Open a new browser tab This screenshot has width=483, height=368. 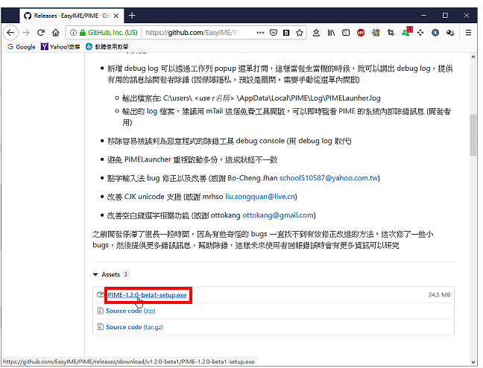pos(132,16)
